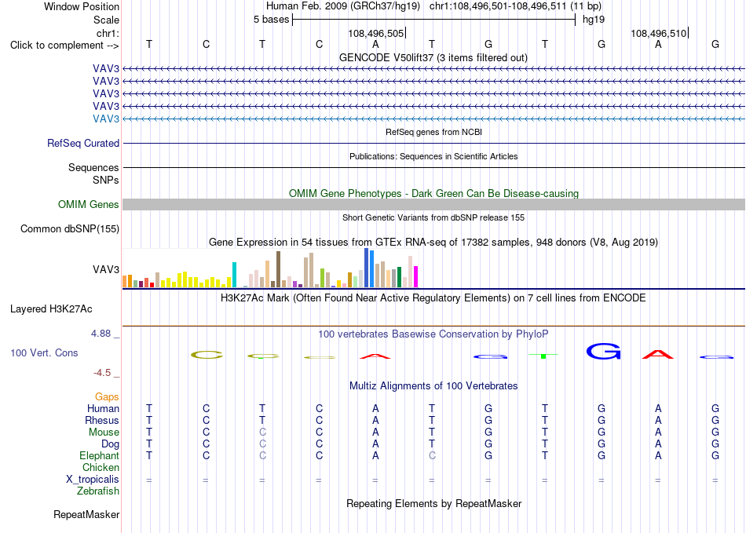Click '100 vertebrates Basewise Conservation by PhyloP' title
Screen dimensions: 746x533
(433, 334)
